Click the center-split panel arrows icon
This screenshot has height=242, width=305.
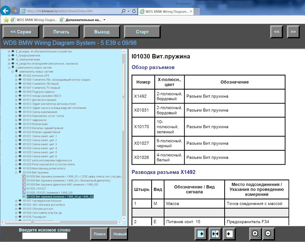point(215,234)
